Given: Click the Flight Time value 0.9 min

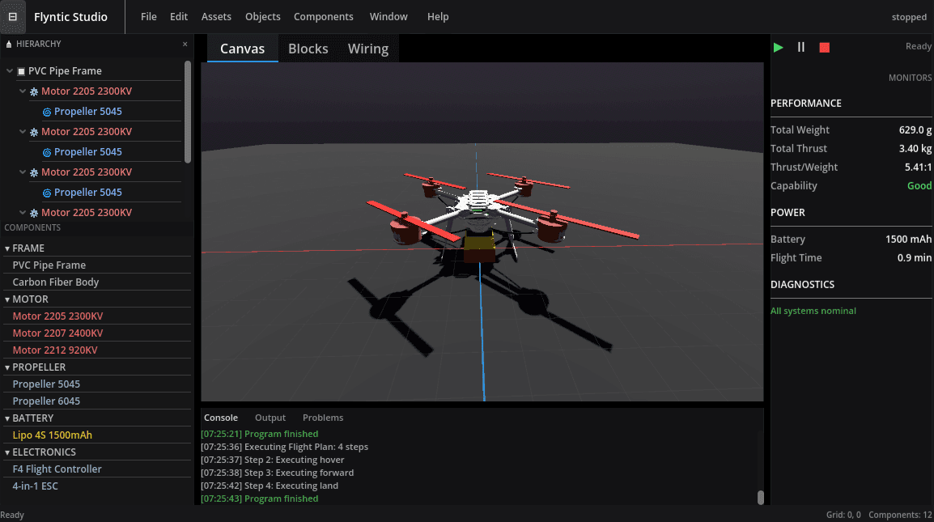Looking at the screenshot, I should 915,258.
